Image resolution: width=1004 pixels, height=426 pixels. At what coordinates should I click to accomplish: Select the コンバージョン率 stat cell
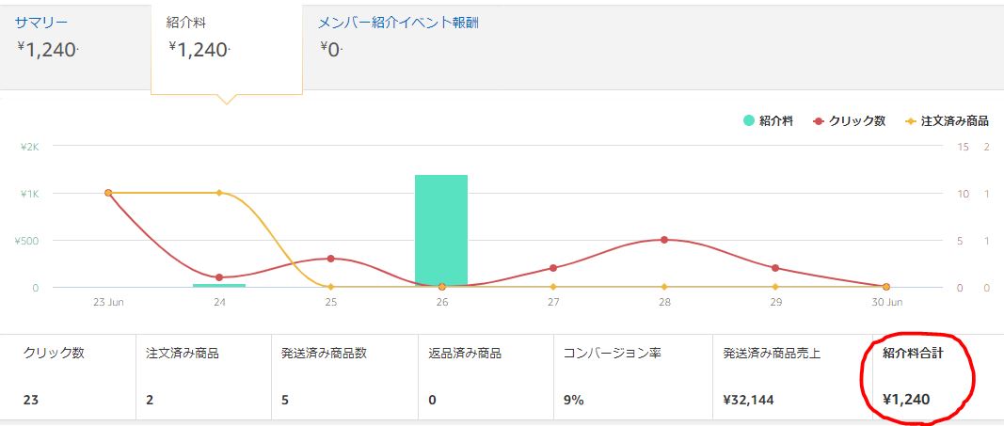coord(621,376)
